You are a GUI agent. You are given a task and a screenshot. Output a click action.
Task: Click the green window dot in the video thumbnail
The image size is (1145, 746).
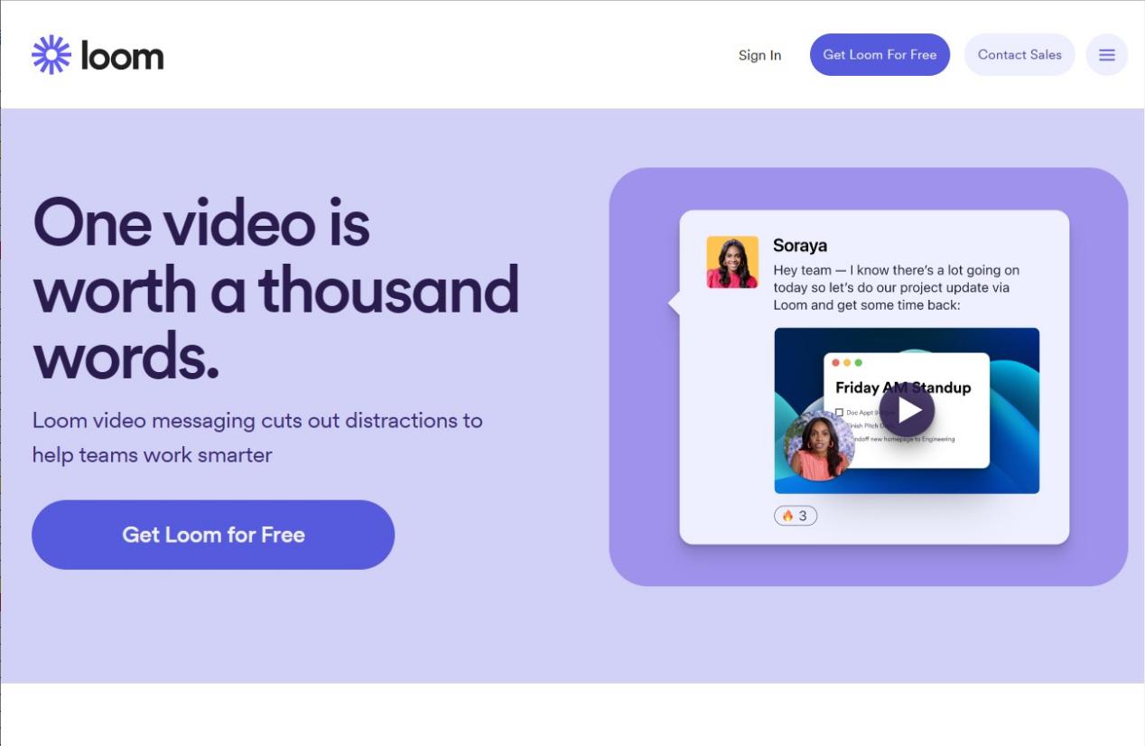point(858,362)
